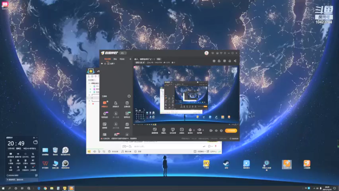The width and height of the screenshot is (339, 191).
Task: Add a new scene with the plus button
Action: coord(130,59)
